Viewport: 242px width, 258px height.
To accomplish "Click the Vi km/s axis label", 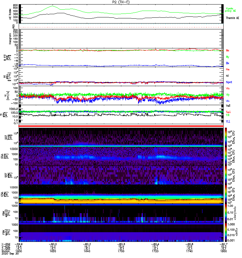I will coord(8,95).
